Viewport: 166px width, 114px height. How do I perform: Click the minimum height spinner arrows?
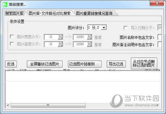[x=60, y=44]
